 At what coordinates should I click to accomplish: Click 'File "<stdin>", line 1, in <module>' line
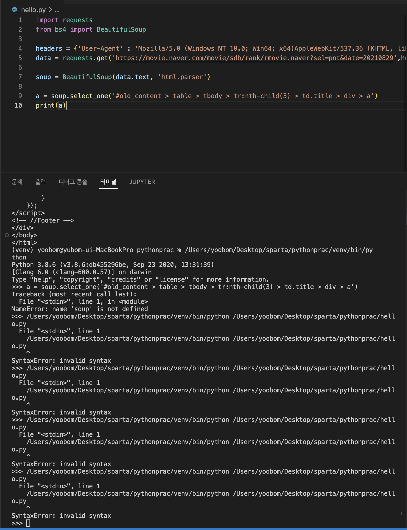tap(83, 302)
